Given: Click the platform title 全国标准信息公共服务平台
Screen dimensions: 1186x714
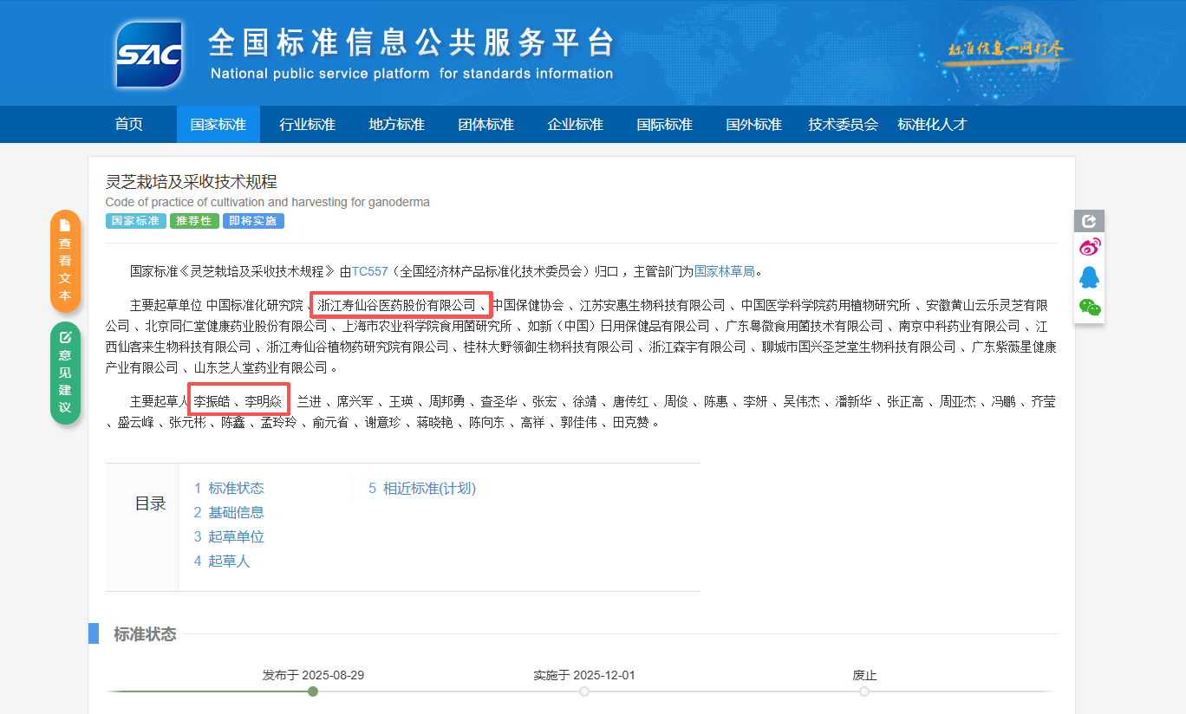Looking at the screenshot, I should (x=412, y=42).
